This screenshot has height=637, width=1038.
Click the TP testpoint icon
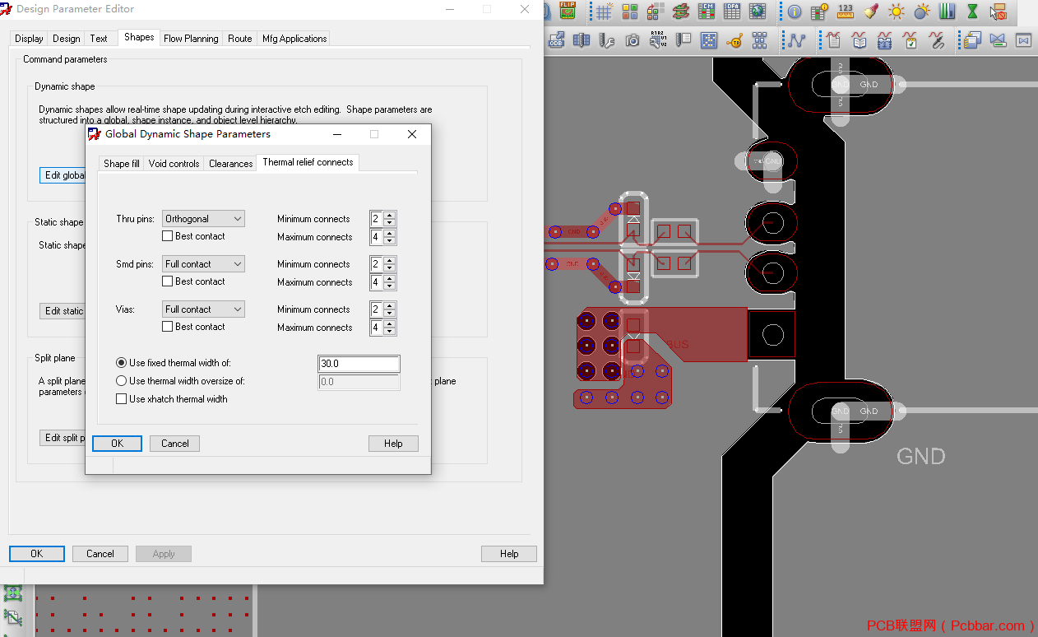[734, 40]
